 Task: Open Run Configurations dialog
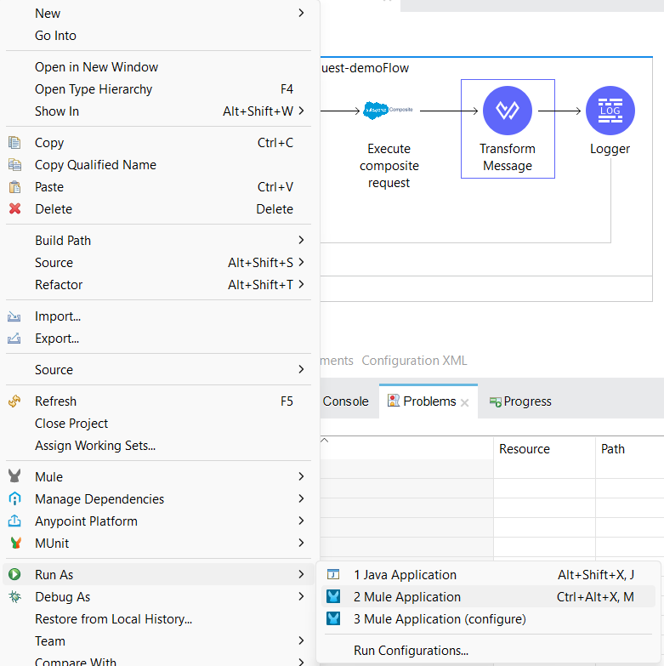click(411, 651)
